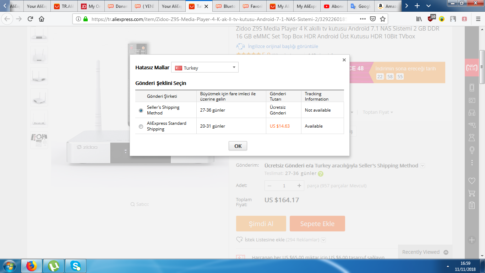Open Firefox Library icon
This screenshot has height=273, width=485.
(419, 19)
